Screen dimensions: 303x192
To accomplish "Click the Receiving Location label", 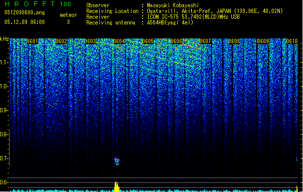I will pos(112,11).
